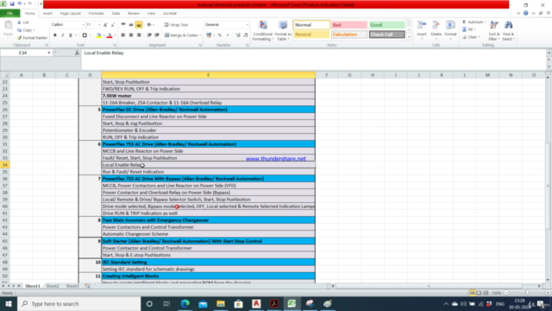The image size is (552, 311).
Task: Open Format as Table gallery
Action: point(283,31)
